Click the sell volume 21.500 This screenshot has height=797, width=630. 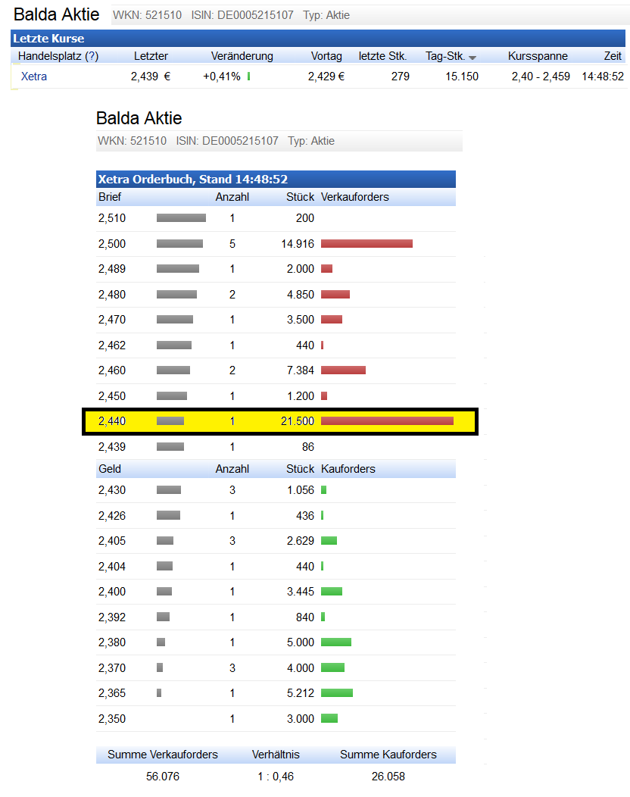click(298, 421)
